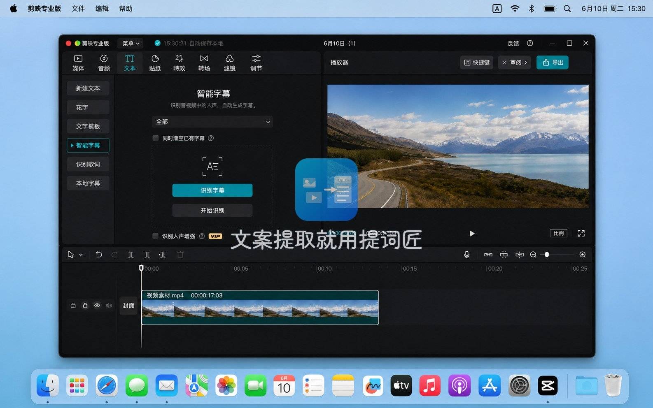Click the delete trash icon in timeline toolbar
Screen dimensions: 653x408
tap(180, 255)
